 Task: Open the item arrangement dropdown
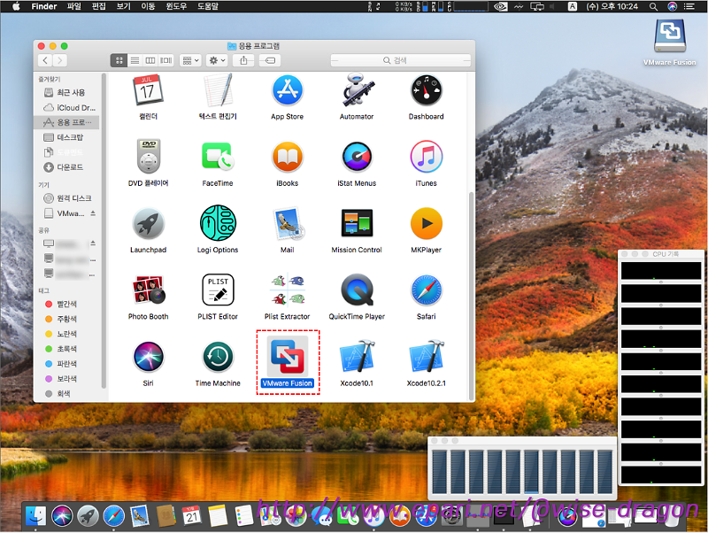coord(190,60)
